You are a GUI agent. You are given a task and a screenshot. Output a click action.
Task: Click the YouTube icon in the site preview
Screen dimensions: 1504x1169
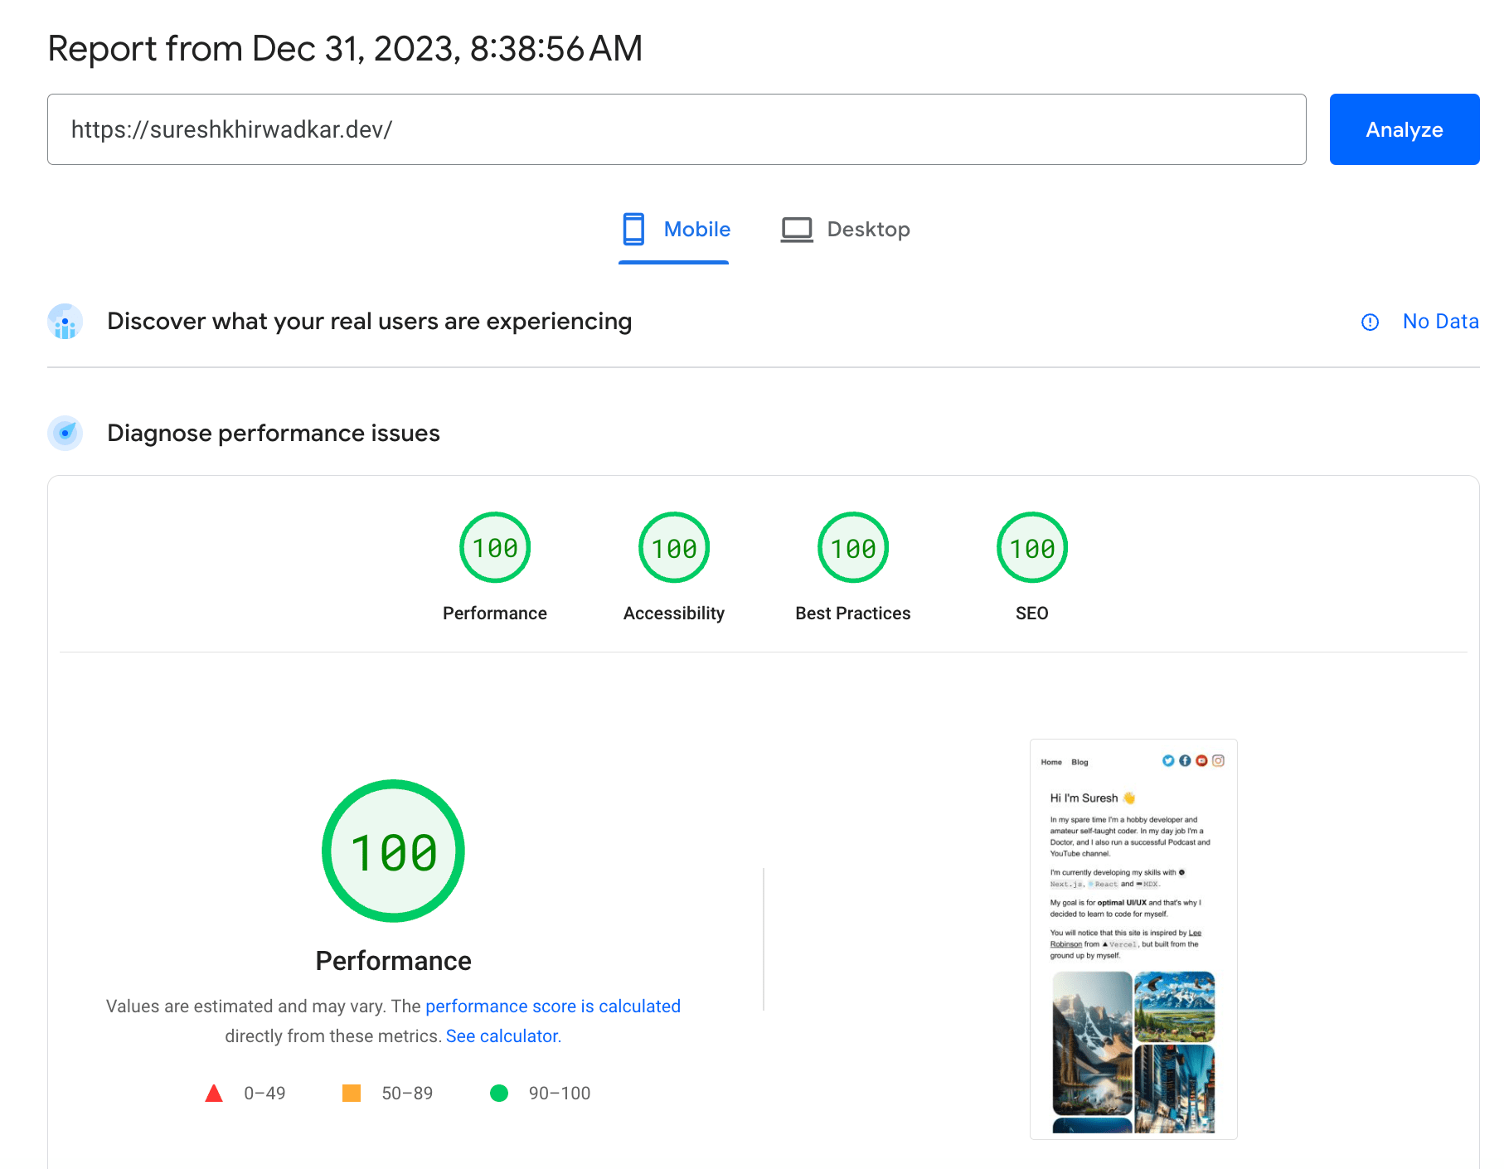[1201, 759]
